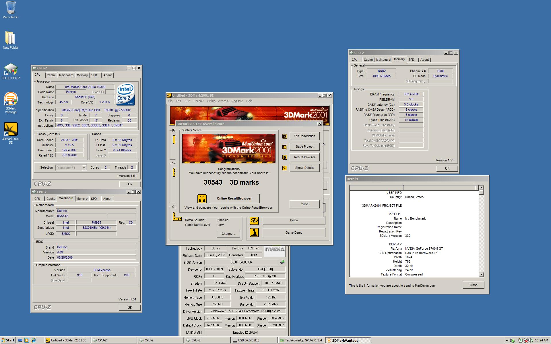Image resolution: width=551 pixels, height=344 pixels.
Task: Click the Change... options button
Action: 228,234
